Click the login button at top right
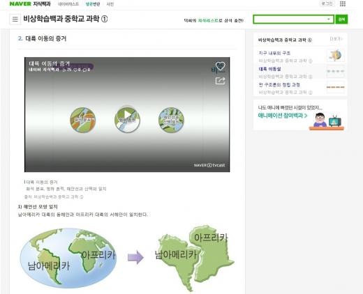 327,3
